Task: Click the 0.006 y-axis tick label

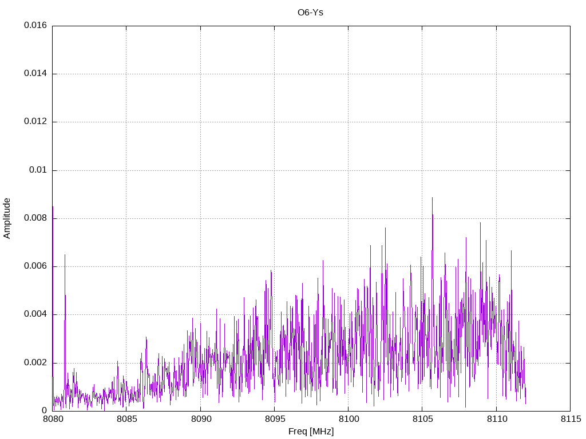Action: pos(35,266)
